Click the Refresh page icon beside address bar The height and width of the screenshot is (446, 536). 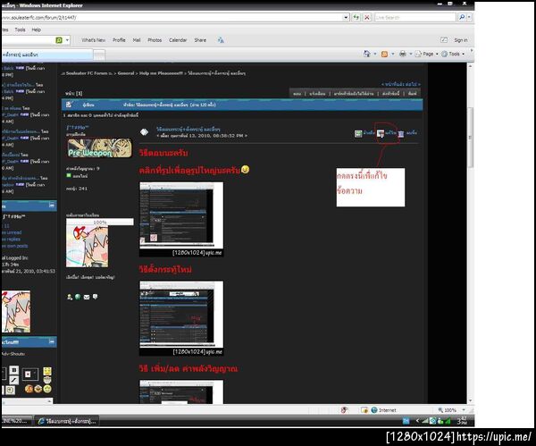pyautogui.click(x=356, y=17)
